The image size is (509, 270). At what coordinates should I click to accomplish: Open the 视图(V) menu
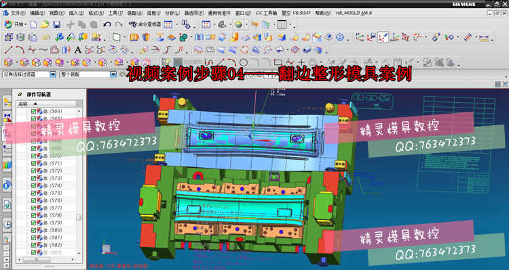point(56,14)
